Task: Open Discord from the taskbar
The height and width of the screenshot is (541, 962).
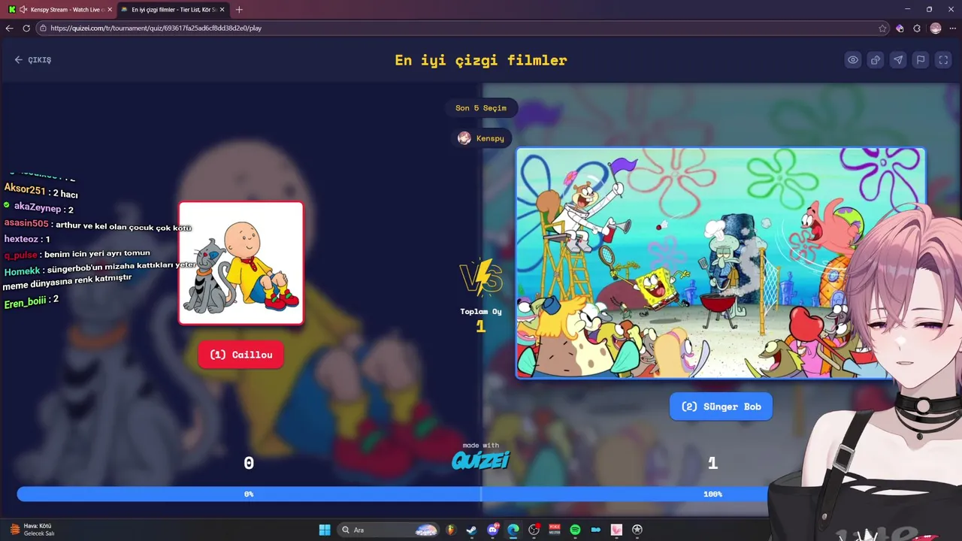Action: tap(492, 530)
